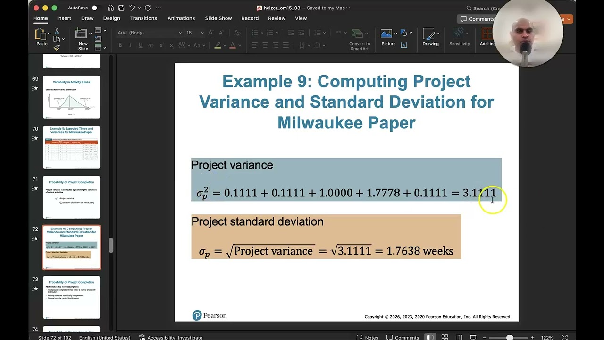Open the Animations tab
Image resolution: width=604 pixels, height=340 pixels.
tap(181, 18)
